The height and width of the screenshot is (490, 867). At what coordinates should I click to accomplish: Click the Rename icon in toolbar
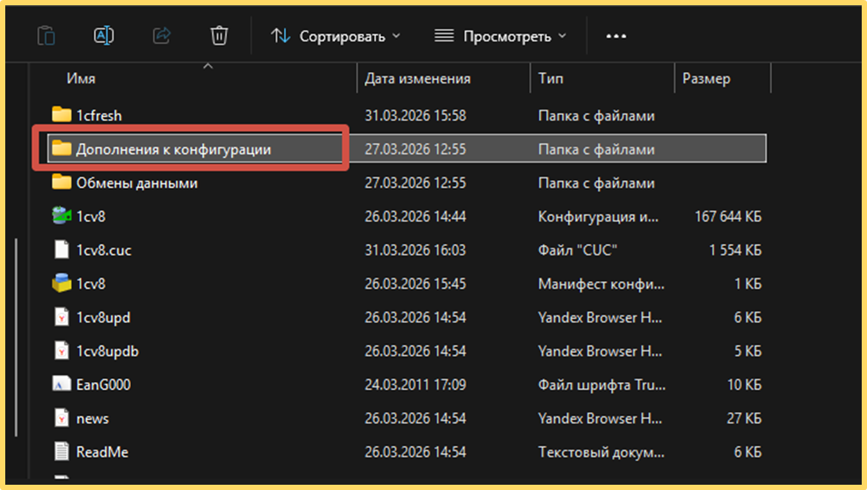[104, 36]
